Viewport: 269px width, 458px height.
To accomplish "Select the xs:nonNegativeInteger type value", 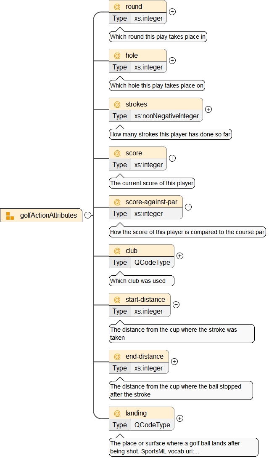I will (166, 116).
